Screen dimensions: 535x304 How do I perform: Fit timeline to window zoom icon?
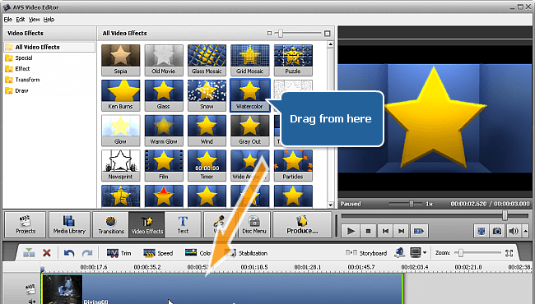(x=509, y=252)
